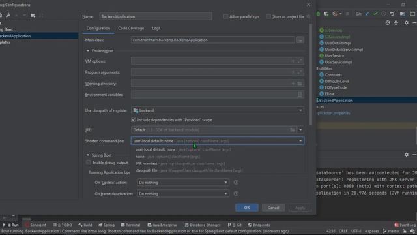Screen dimensions: 417x235
Task: Open the profiler run icon in toolbar
Action: tap(335, 14)
